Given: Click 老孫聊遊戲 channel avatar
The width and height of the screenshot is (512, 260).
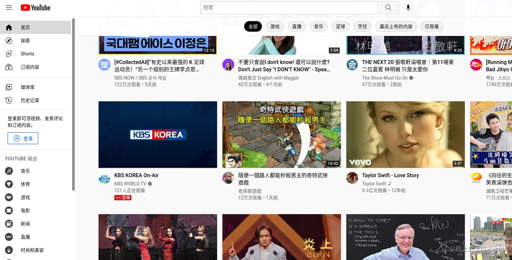Looking at the screenshot, I should (x=228, y=178).
